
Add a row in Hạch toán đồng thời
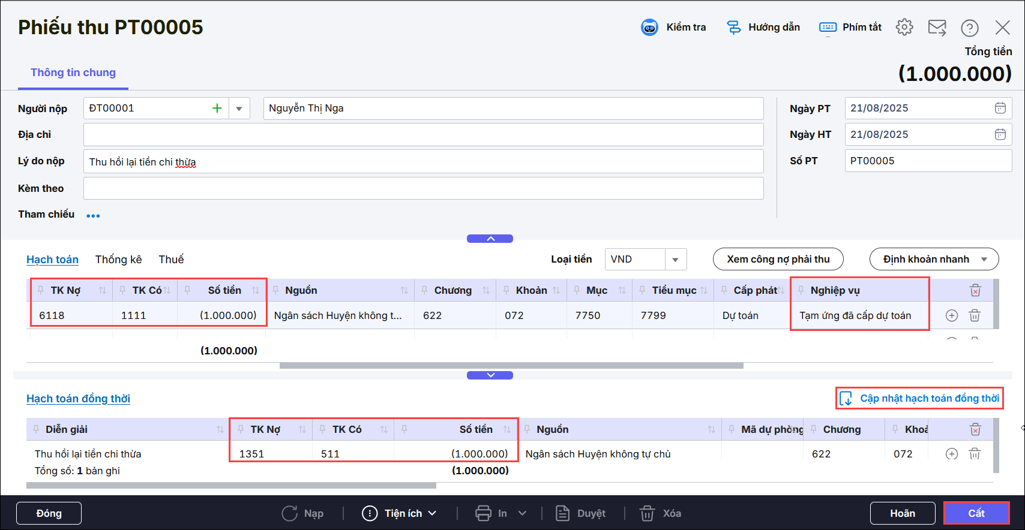tap(952, 454)
